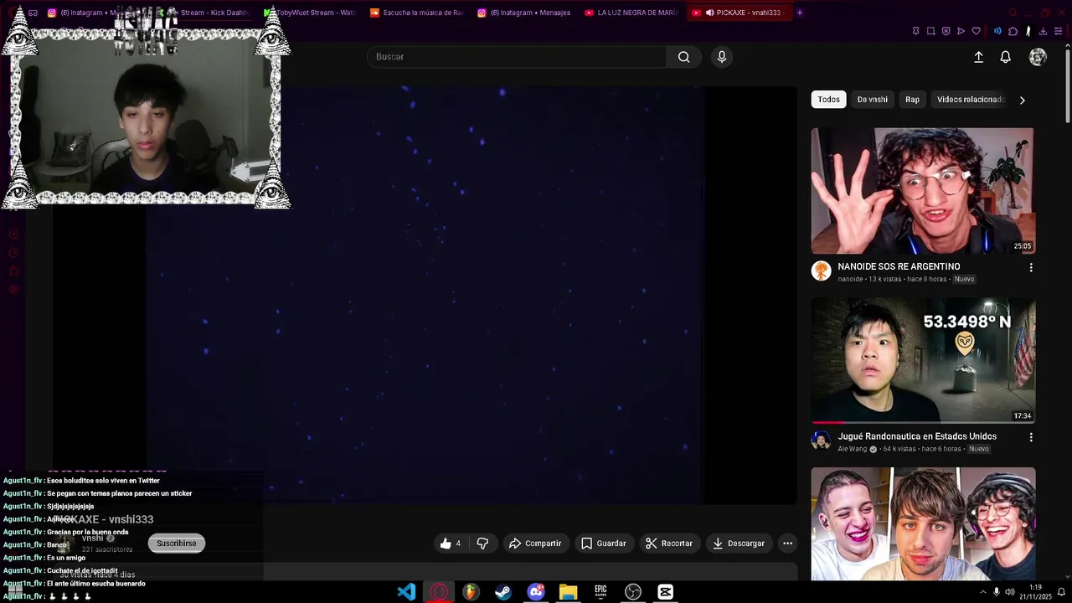Open File Explorer from taskbar

568,592
